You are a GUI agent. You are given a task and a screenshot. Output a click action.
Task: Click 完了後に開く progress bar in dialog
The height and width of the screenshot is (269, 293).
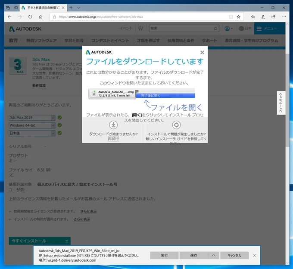165,96
